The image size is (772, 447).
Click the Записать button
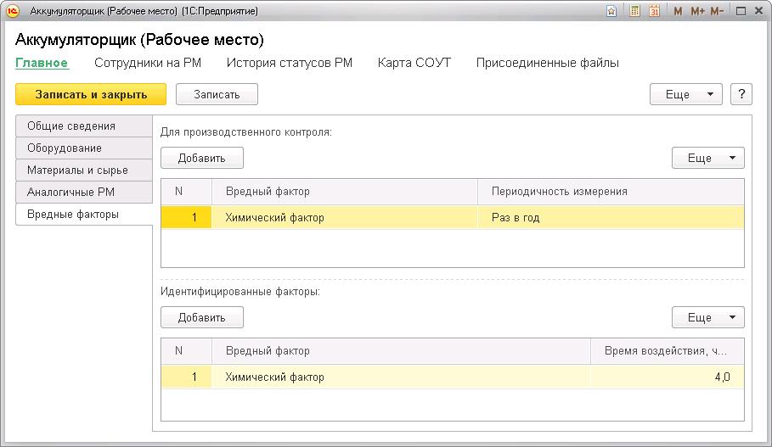[x=217, y=94]
